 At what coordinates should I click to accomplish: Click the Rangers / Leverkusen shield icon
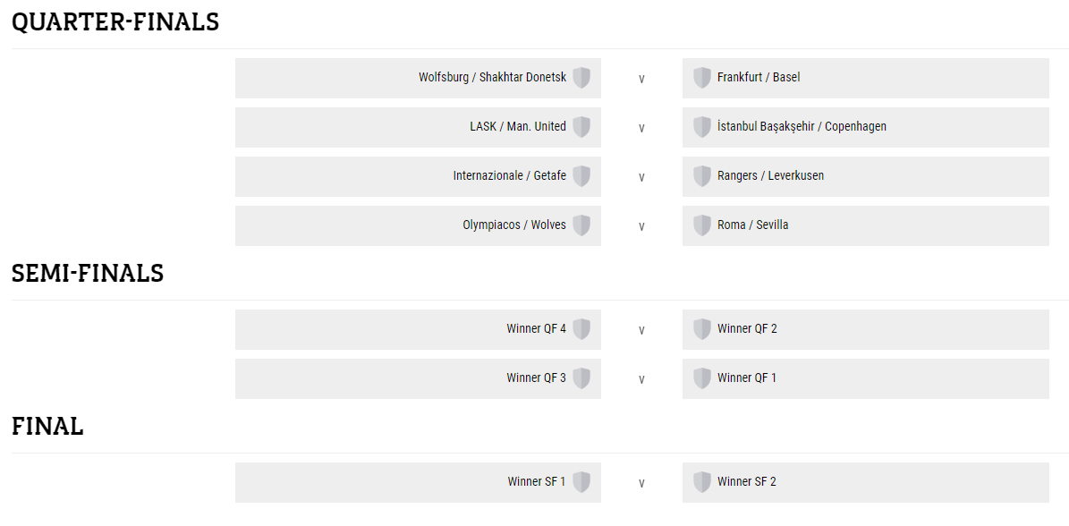click(702, 176)
